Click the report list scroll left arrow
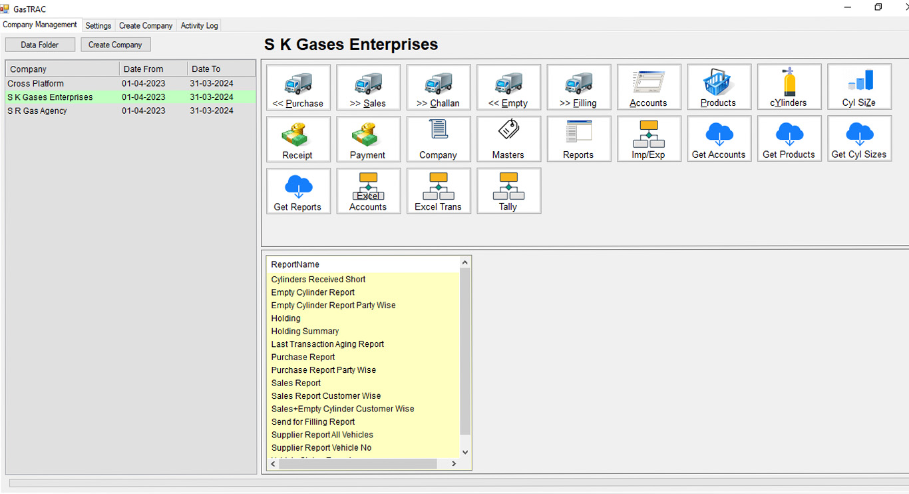This screenshot has height=494, width=909. (272, 464)
